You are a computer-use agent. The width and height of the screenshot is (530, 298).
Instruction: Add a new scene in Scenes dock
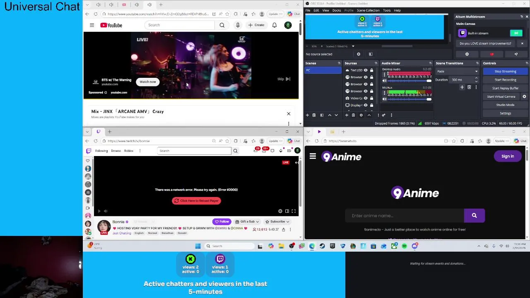tap(307, 115)
